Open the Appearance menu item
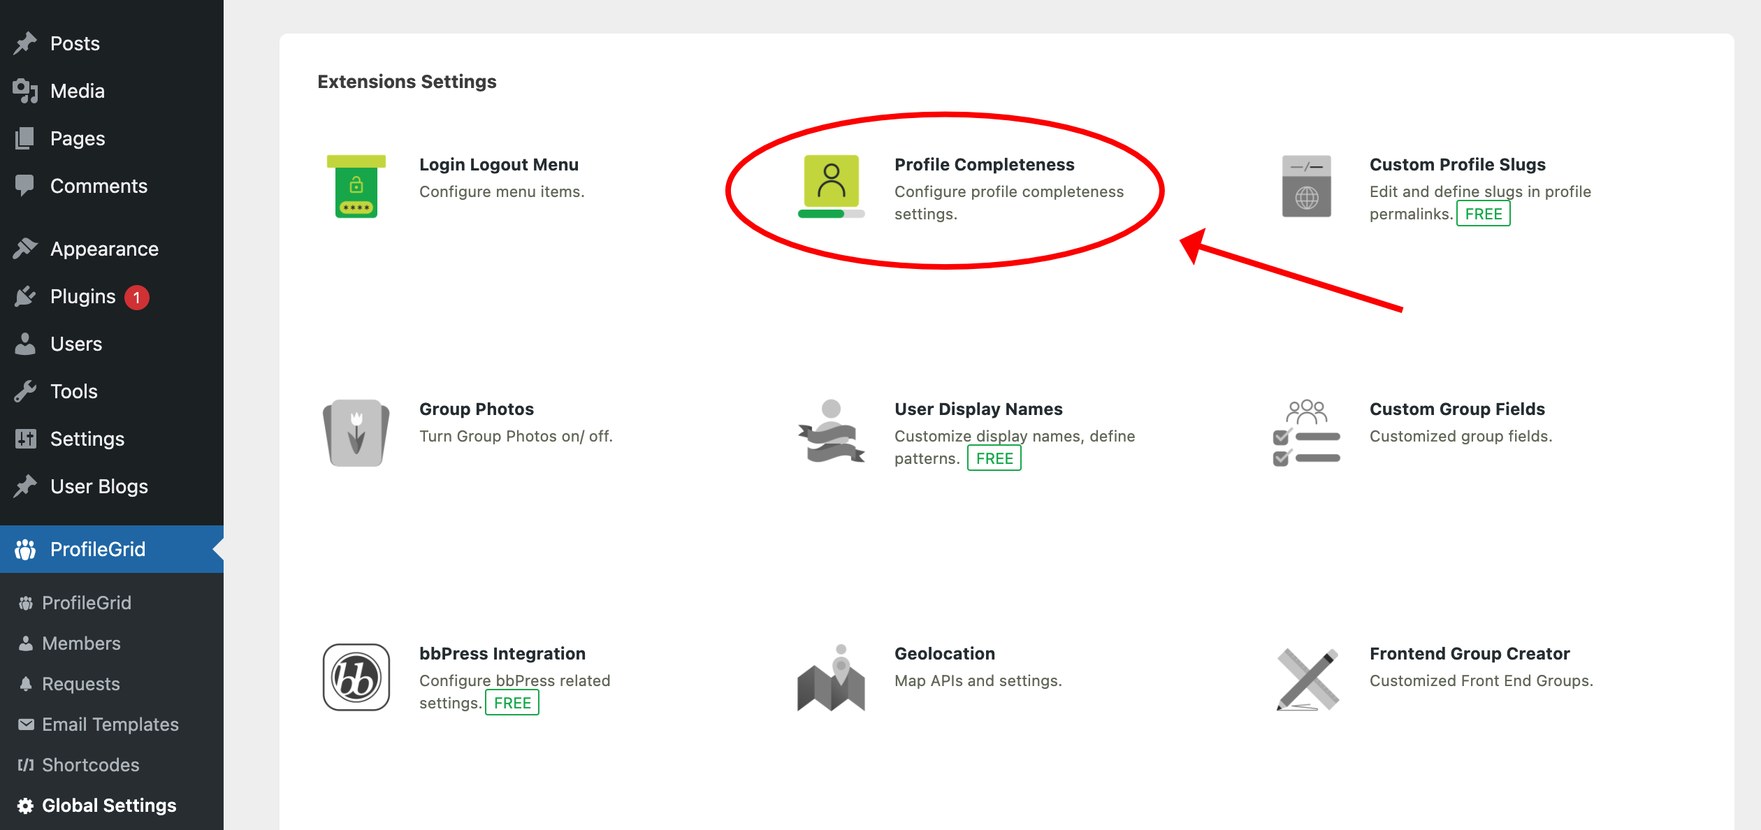 pos(104,249)
